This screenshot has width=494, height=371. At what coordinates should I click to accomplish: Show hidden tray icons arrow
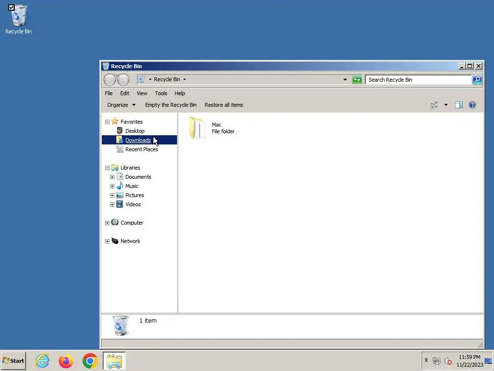click(x=426, y=360)
